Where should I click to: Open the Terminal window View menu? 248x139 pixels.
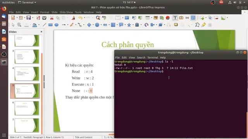(132, 58)
